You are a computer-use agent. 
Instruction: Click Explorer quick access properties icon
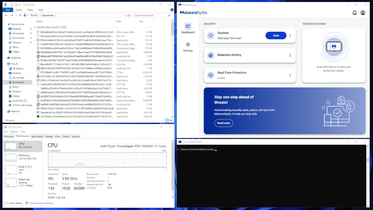click(12, 4)
